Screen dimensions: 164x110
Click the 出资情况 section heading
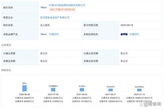click(x=6, y=45)
